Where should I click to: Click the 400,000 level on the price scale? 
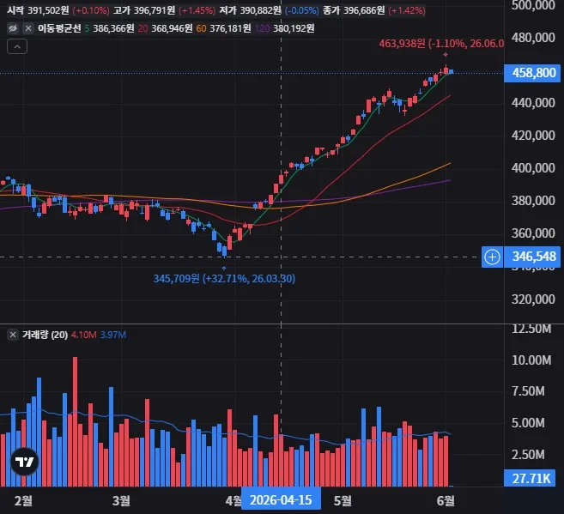[x=533, y=168]
